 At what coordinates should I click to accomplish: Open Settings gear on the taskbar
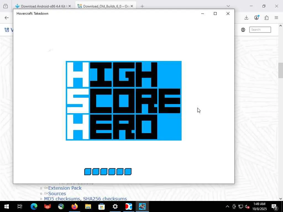pos(115,206)
